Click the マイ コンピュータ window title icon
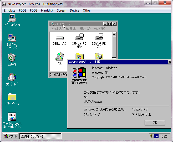 [x=52, y=24]
